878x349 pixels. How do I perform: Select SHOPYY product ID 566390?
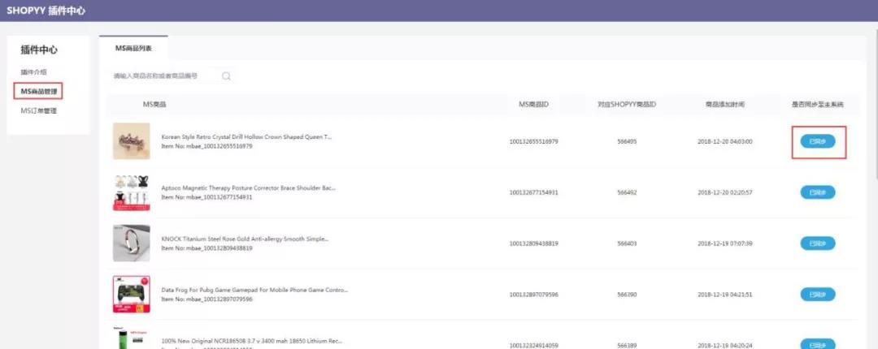coord(627,294)
